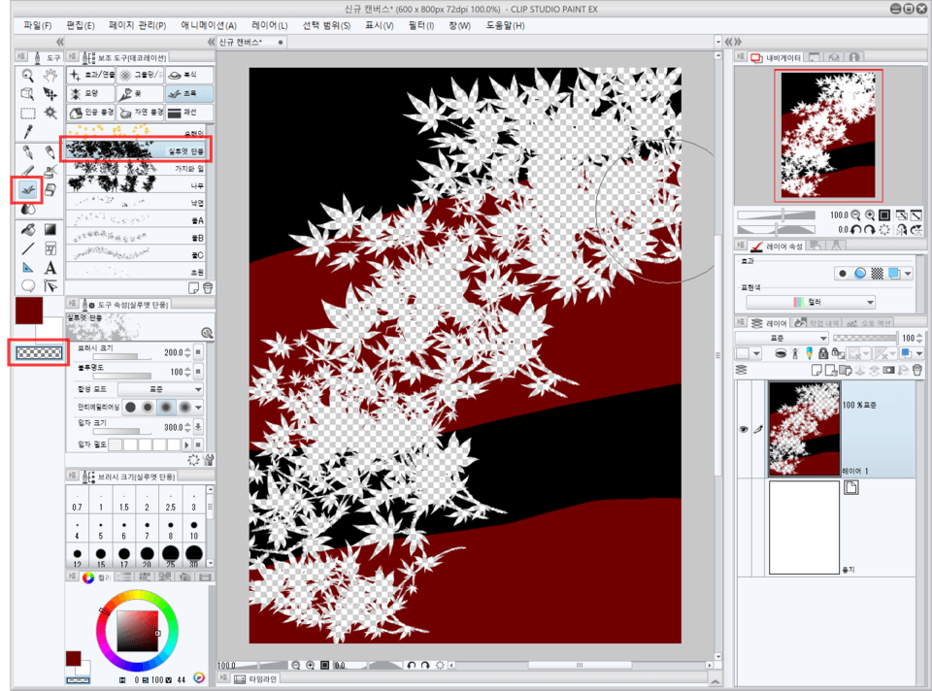
Task: Select the Ruler triangle tool
Action: click(27, 267)
